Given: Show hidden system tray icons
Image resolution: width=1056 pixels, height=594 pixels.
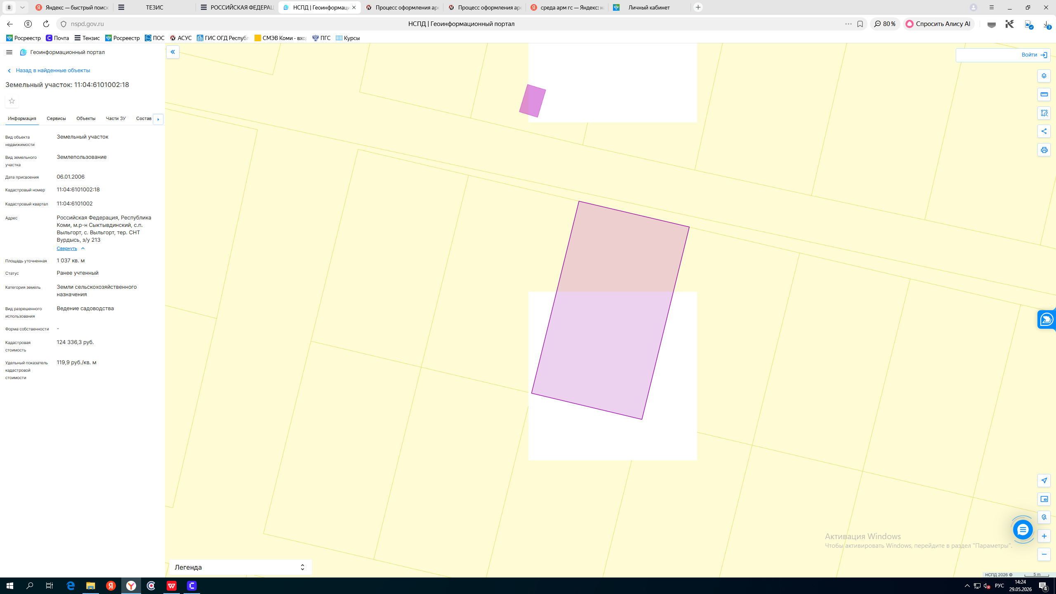Looking at the screenshot, I should click(967, 586).
